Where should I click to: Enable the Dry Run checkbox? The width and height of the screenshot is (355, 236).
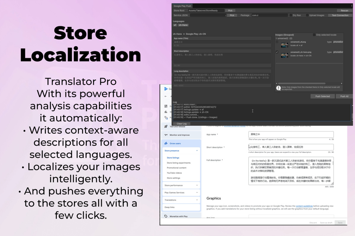coord(291,15)
